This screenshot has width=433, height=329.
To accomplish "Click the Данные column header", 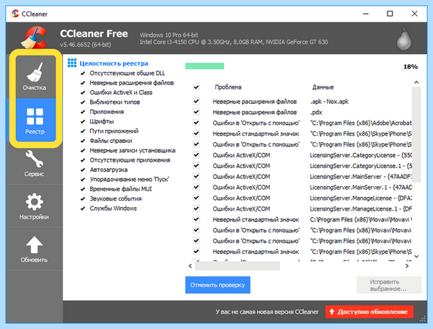I will [x=323, y=87].
